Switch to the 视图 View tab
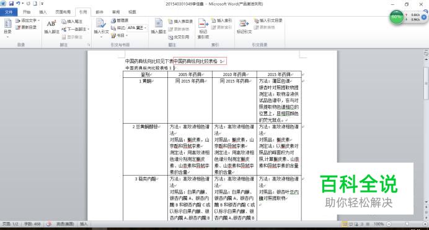The image size is (429, 230). coord(133,12)
